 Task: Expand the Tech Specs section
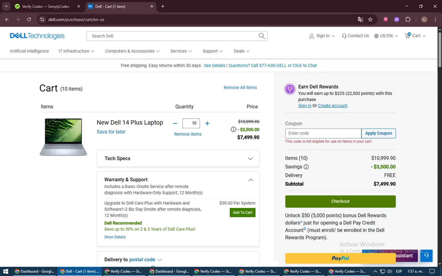(x=178, y=159)
